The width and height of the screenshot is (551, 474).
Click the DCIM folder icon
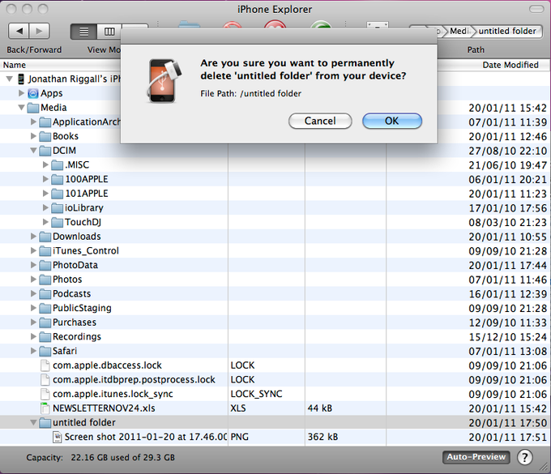click(45, 151)
